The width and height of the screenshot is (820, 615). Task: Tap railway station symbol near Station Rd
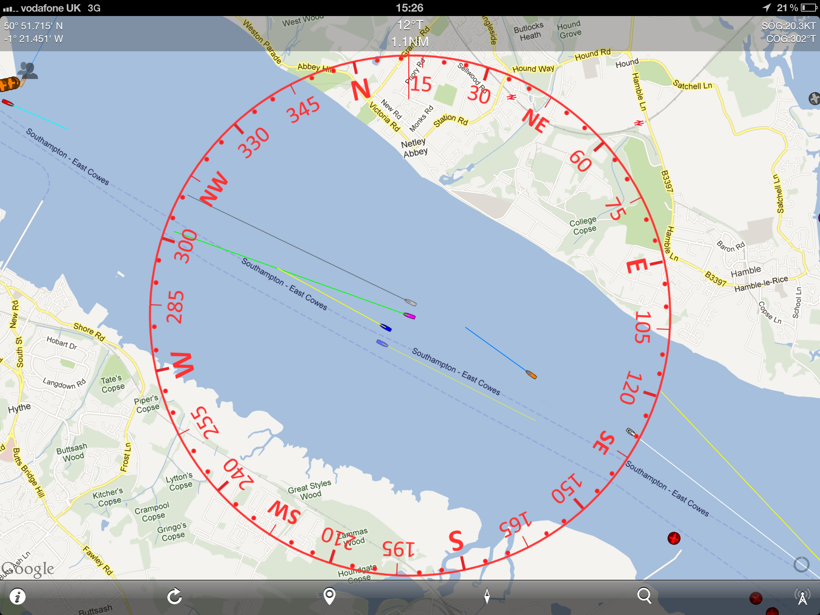511,97
